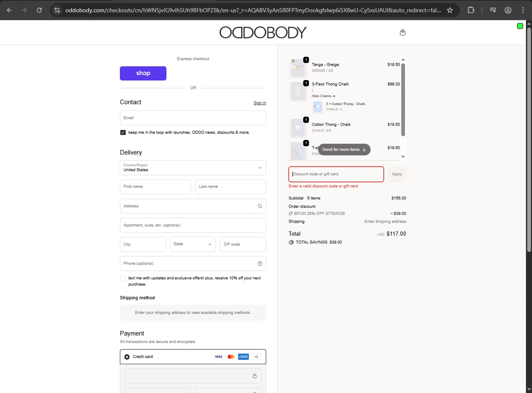Click Sign in link
Image resolution: width=532 pixels, height=393 pixels.
[x=260, y=103]
